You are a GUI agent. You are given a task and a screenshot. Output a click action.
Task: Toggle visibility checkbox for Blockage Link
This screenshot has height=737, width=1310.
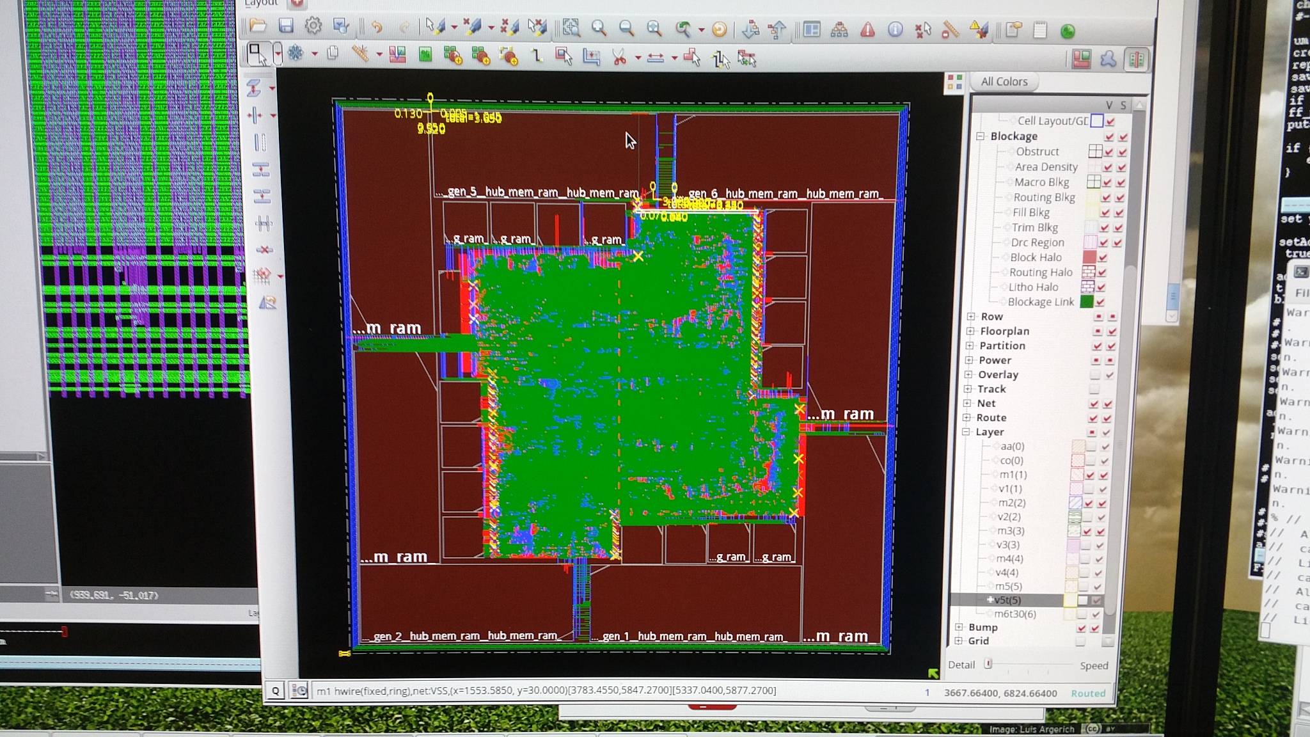click(1100, 302)
